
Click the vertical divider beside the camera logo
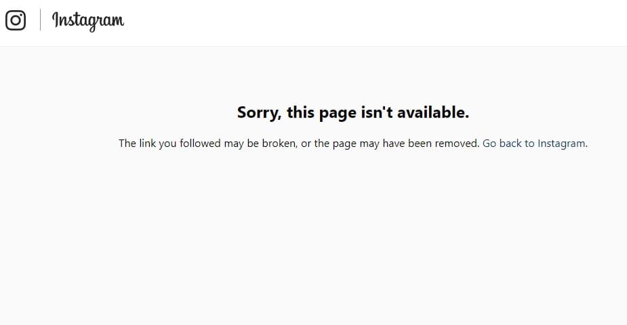click(x=40, y=20)
